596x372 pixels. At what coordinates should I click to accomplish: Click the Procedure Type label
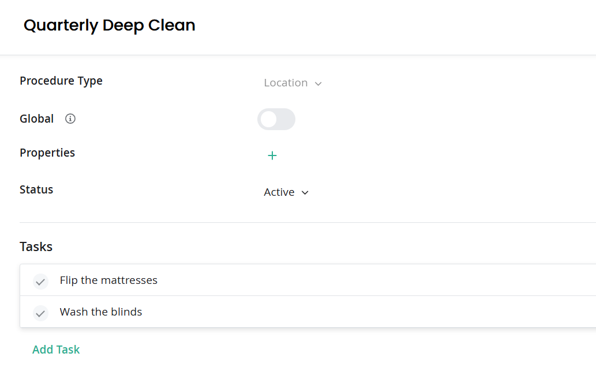coord(61,81)
